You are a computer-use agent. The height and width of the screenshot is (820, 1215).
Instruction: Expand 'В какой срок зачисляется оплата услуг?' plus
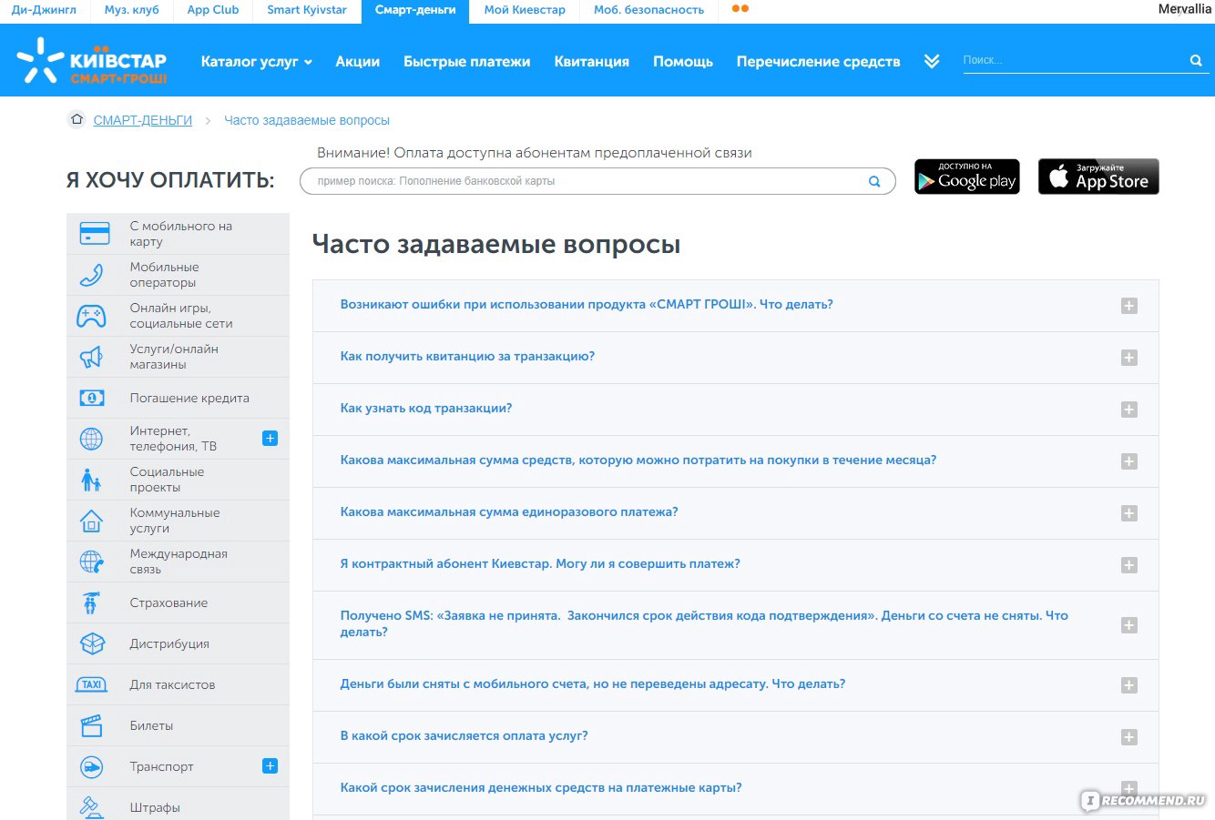click(x=1128, y=737)
